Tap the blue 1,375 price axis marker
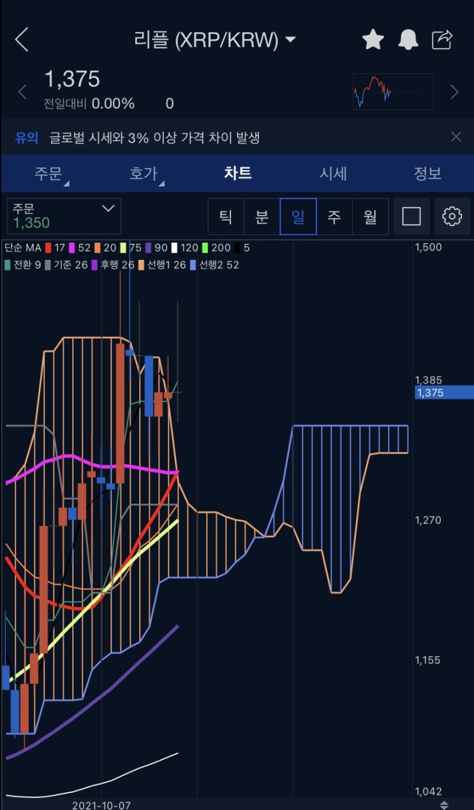 point(445,393)
